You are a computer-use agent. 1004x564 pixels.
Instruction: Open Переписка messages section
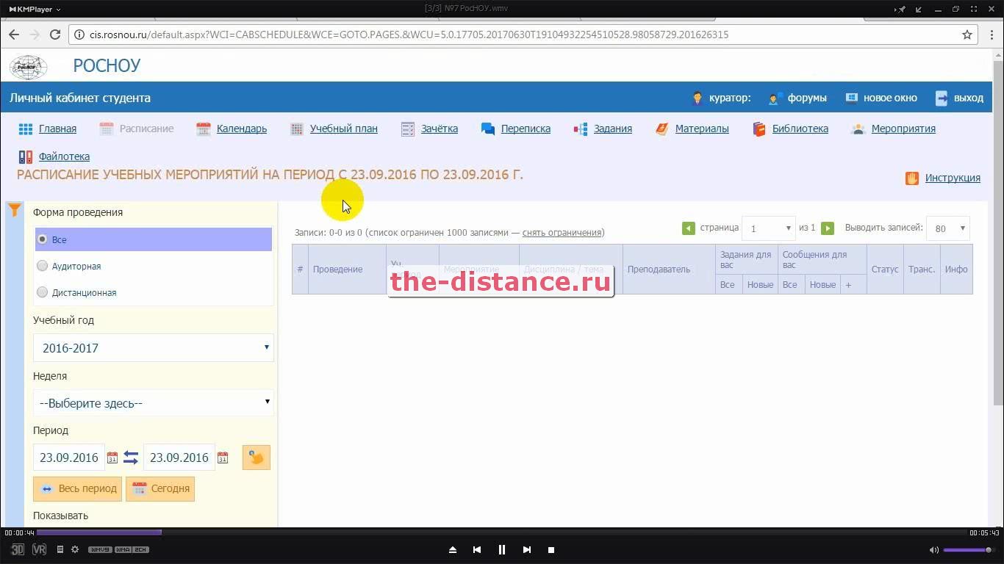click(x=526, y=129)
